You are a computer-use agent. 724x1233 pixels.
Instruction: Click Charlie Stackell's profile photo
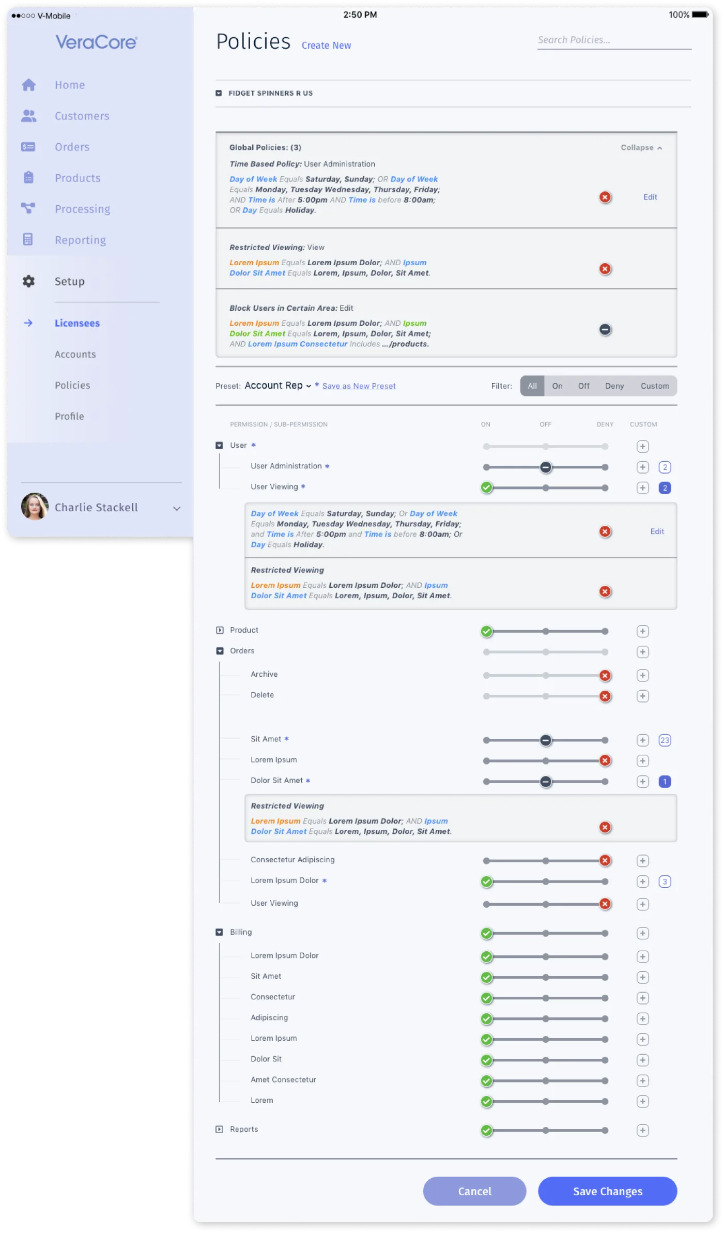point(35,507)
